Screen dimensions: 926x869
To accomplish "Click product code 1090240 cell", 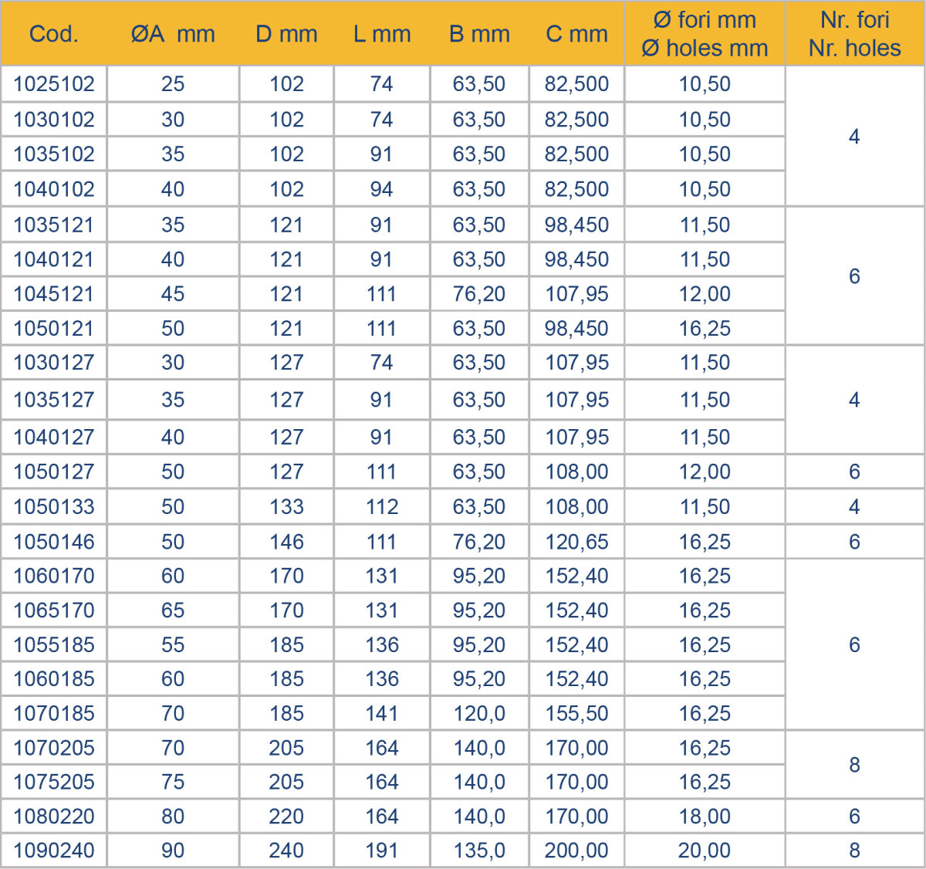I will 54,850.
